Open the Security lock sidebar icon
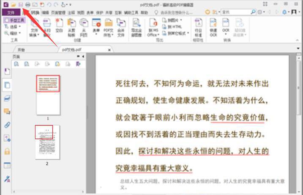The height and width of the screenshot is (195, 303). 7,151
